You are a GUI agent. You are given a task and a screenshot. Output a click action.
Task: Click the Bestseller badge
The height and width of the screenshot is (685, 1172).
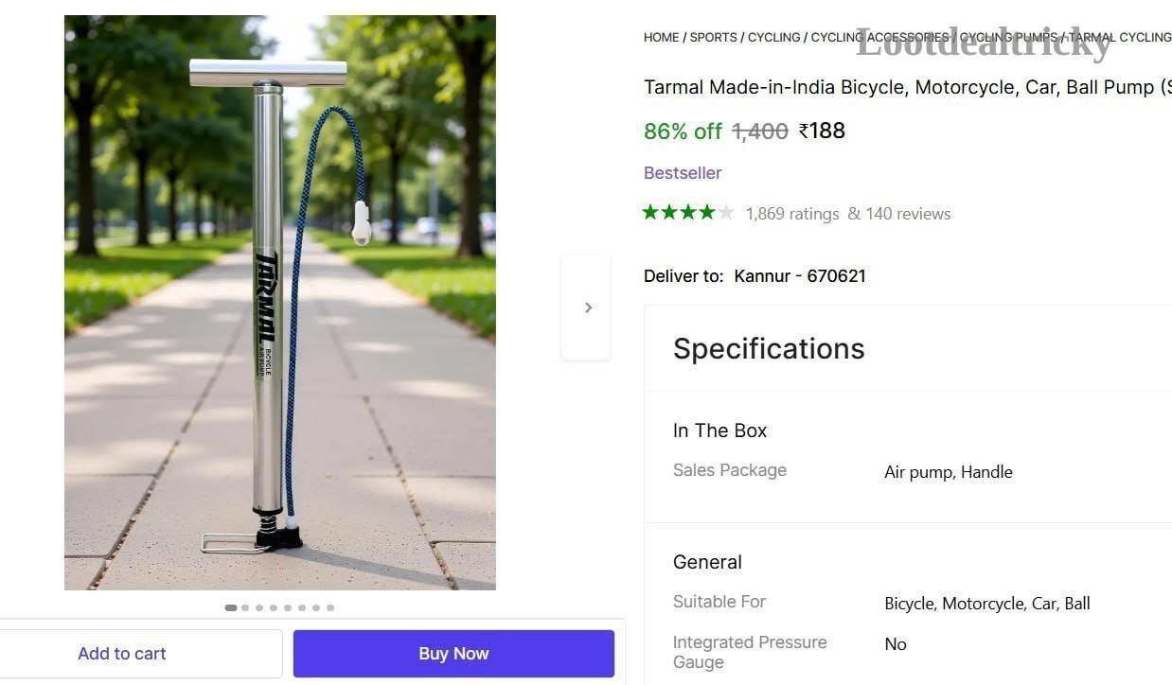[x=683, y=173]
